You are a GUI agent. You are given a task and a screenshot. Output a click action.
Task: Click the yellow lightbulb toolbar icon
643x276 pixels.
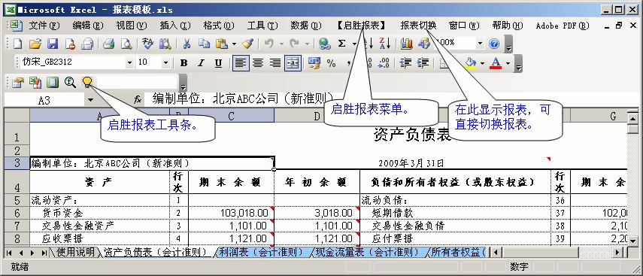point(87,83)
